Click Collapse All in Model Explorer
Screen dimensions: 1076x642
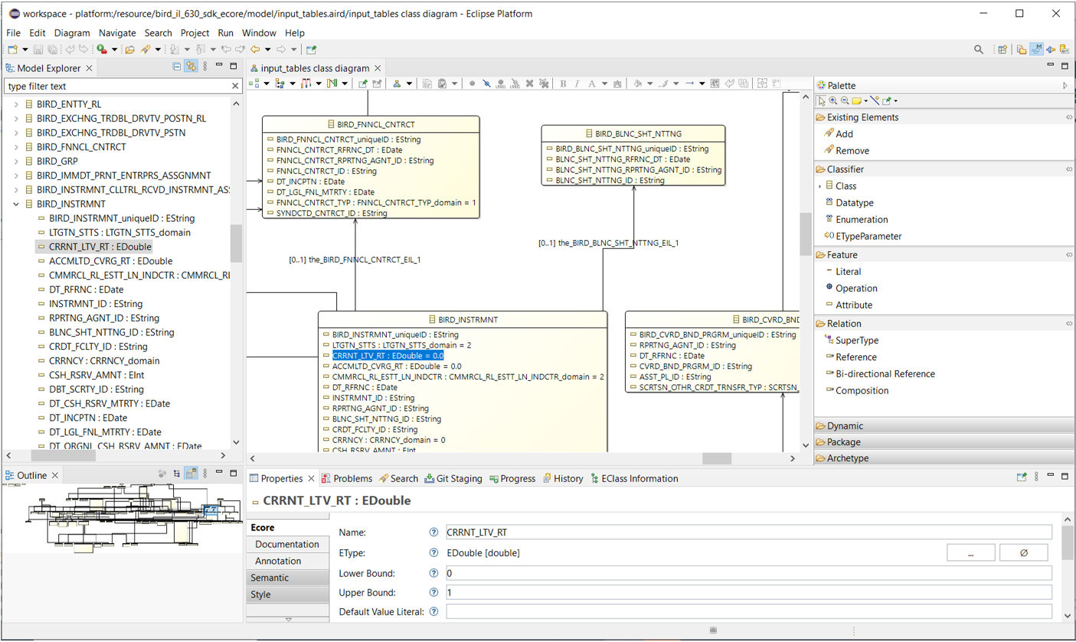177,67
